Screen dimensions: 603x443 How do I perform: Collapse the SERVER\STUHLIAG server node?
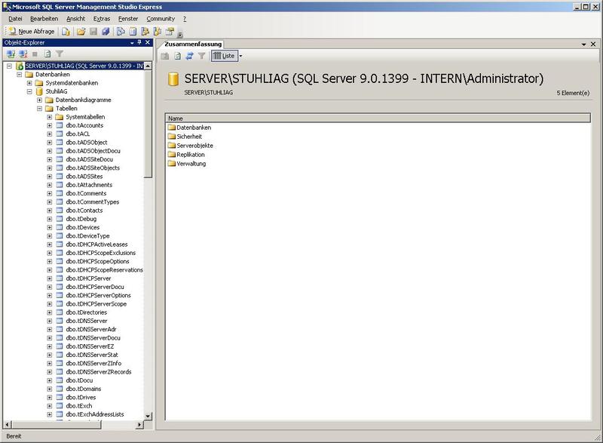tap(9, 66)
